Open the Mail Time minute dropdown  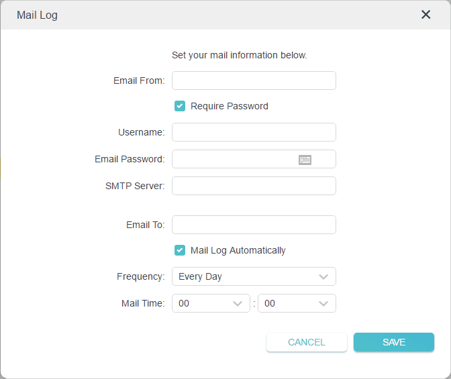tap(297, 303)
